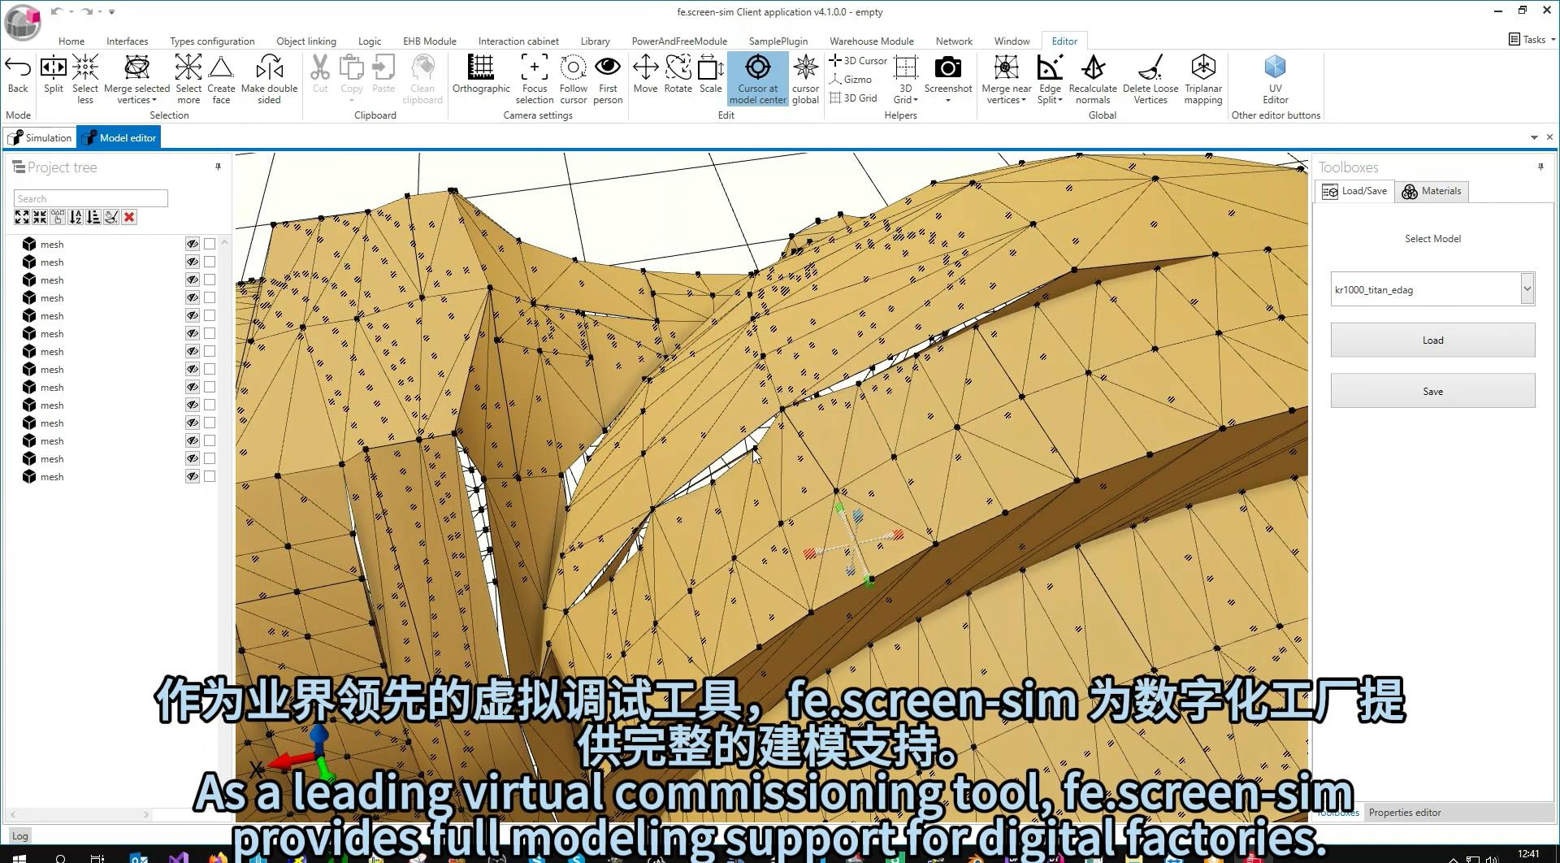Open the large 3D Grid dropdown button

point(905,79)
